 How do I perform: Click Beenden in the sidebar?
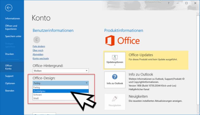10,91
